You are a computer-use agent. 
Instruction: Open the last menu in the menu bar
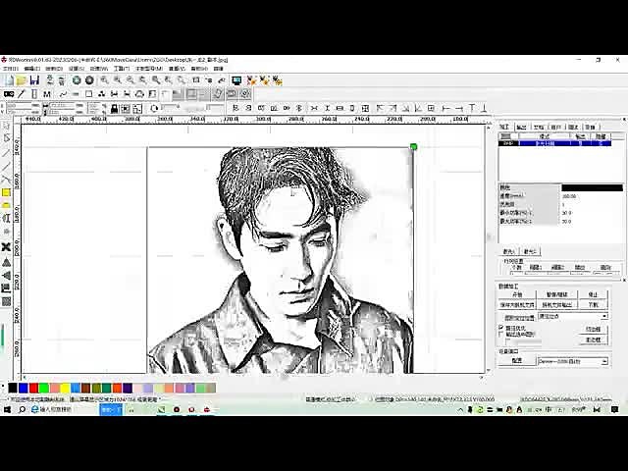tap(218, 69)
